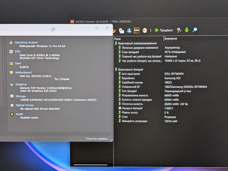
Task: Click the value Samsung SDI
Action: (172, 78)
